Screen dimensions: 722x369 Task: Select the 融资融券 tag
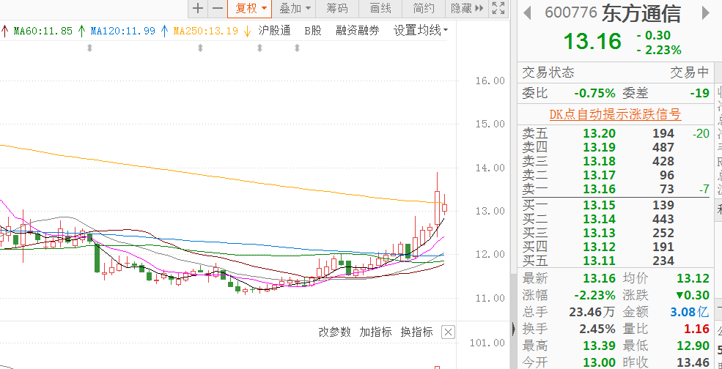tap(358, 31)
